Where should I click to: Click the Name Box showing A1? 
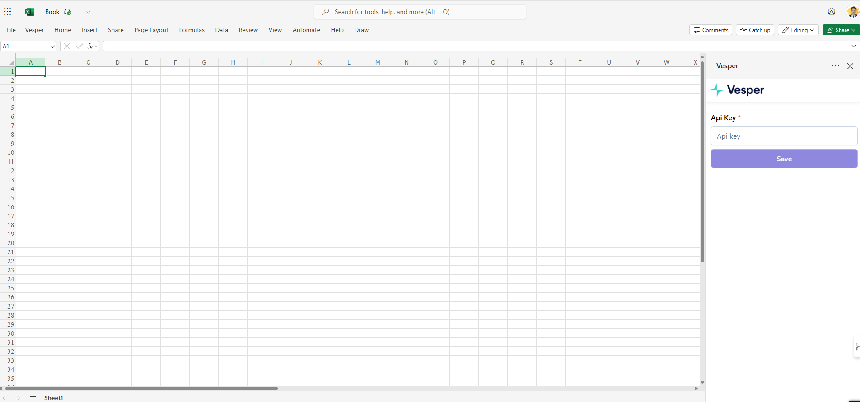25,46
